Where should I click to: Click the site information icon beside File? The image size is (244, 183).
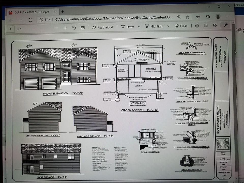(x=41, y=20)
